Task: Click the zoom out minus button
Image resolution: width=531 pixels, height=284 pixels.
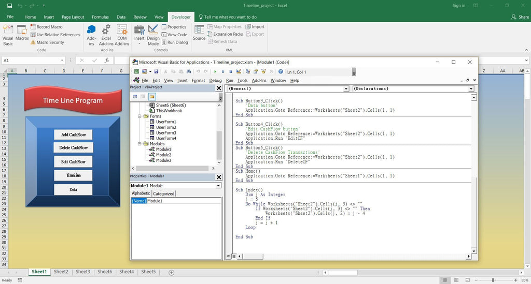Action: pos(476,280)
